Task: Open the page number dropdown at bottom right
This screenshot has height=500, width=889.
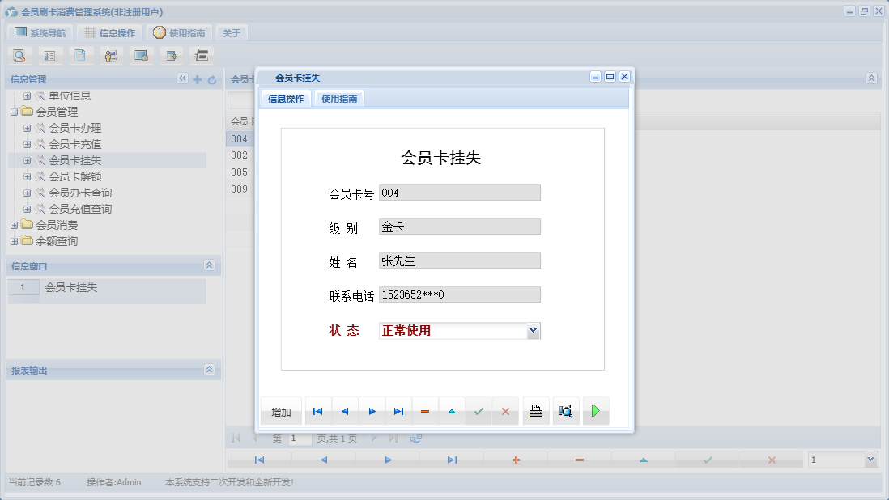Action: [x=870, y=459]
